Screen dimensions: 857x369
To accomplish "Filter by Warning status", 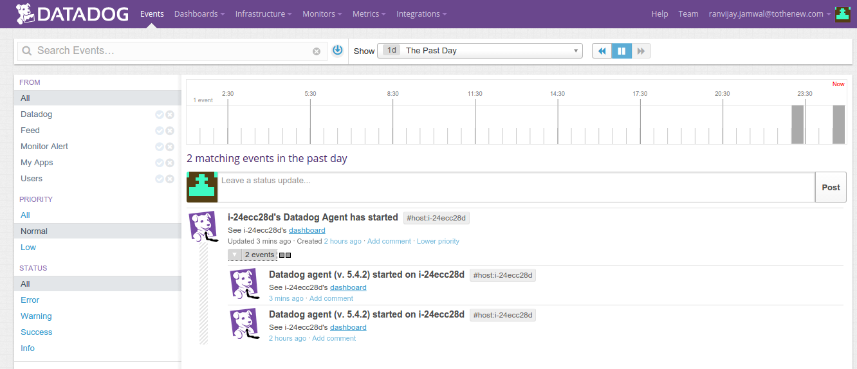I will click(x=36, y=316).
